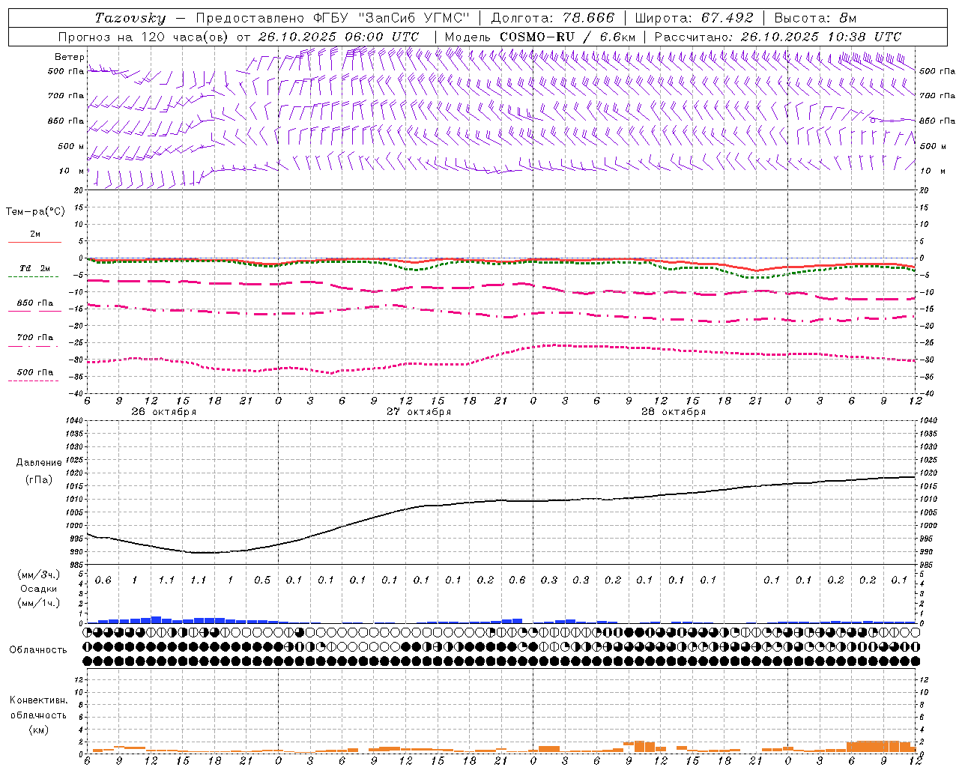
Task: Click the '10 м' wind level label on the left axis
Action: pyautogui.click(x=73, y=172)
